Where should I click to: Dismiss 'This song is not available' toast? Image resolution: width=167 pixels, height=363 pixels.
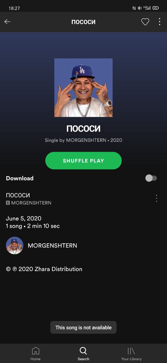pyautogui.click(x=83, y=328)
